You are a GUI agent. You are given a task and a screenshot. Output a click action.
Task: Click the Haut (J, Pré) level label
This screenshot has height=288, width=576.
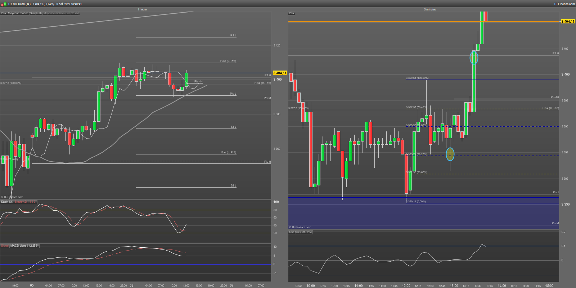click(x=228, y=61)
